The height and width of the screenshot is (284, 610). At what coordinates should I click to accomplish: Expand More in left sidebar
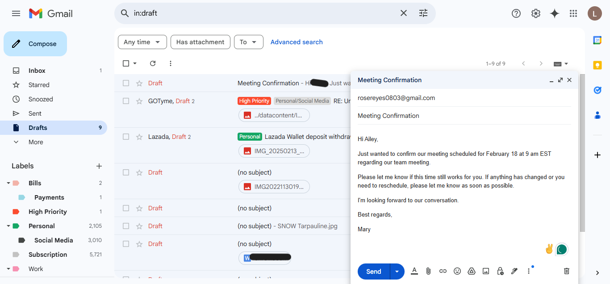[36, 142]
